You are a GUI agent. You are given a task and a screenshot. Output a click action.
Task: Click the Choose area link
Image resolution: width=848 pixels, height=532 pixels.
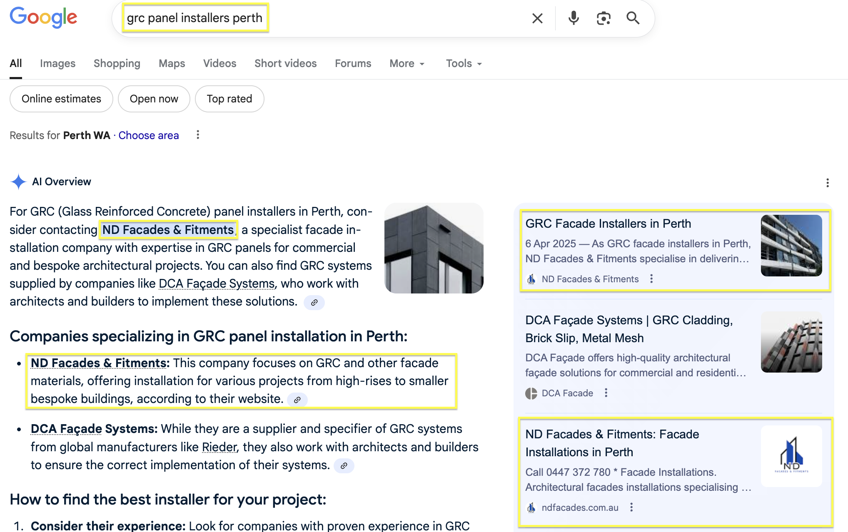pyautogui.click(x=149, y=136)
